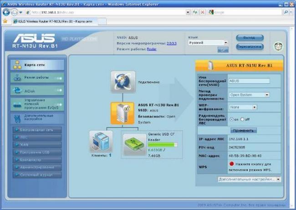Click the MAC address value text
The image size is (296, 210).
[245, 156]
